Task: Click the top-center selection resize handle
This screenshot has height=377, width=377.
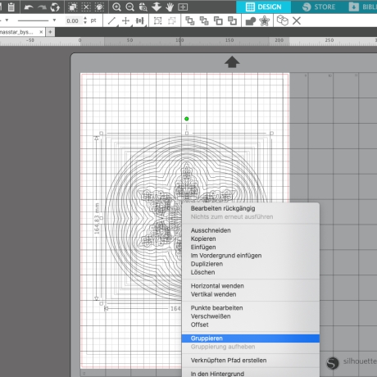Action: pyautogui.click(x=187, y=134)
